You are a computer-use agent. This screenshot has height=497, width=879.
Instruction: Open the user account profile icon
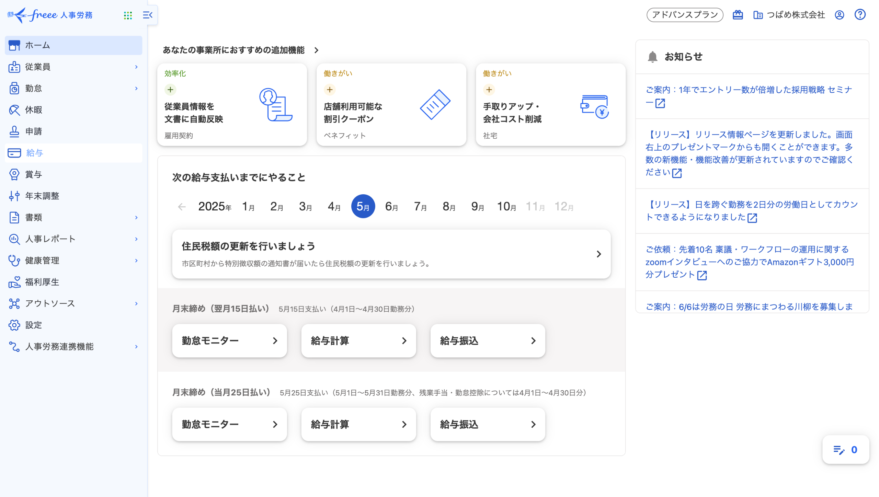[x=839, y=15]
